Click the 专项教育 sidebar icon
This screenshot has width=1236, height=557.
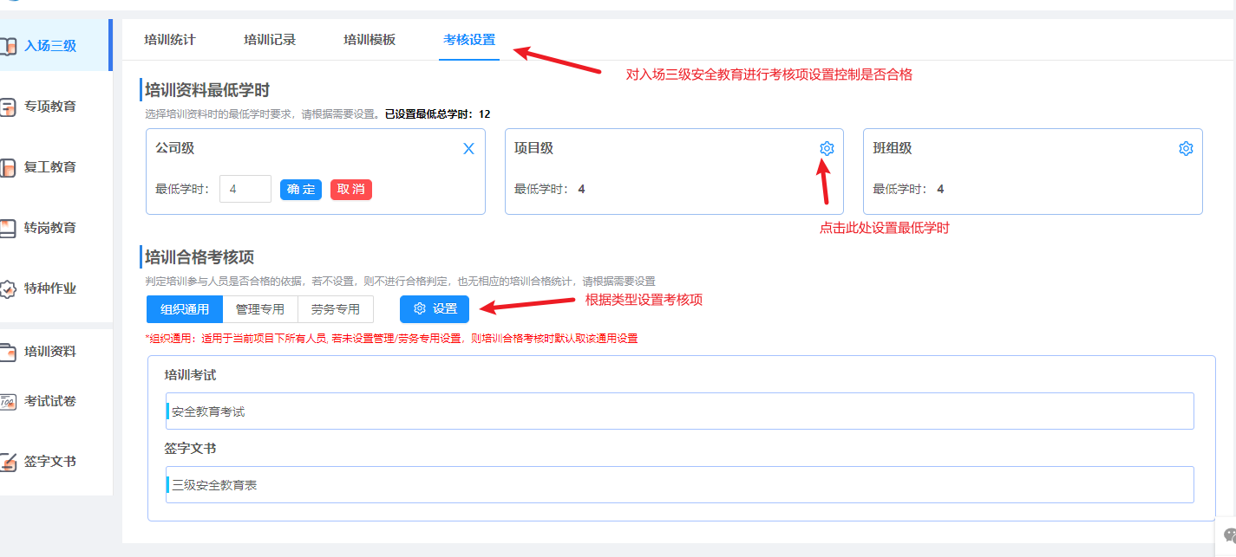pyautogui.click(x=8, y=107)
